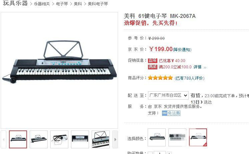Select the silver keyboard color option
249x154 pixels.
177,137
